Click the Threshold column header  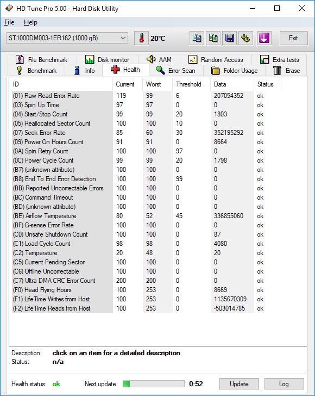(191, 84)
